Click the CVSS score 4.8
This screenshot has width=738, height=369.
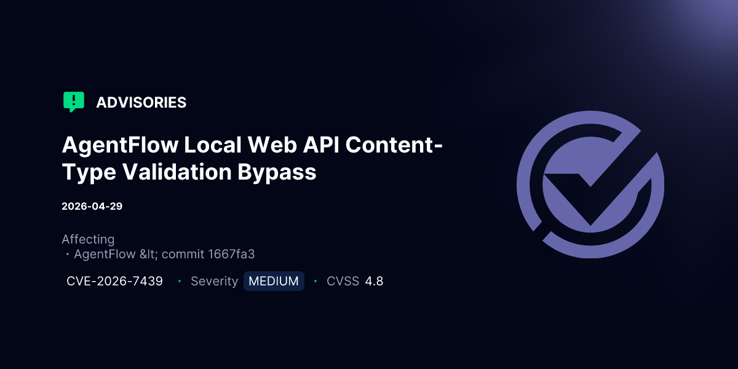[x=374, y=281]
